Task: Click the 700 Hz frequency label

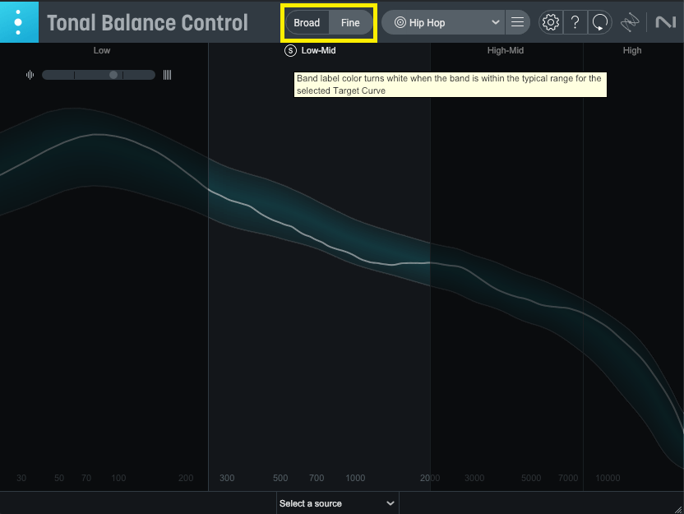Action: (x=317, y=478)
